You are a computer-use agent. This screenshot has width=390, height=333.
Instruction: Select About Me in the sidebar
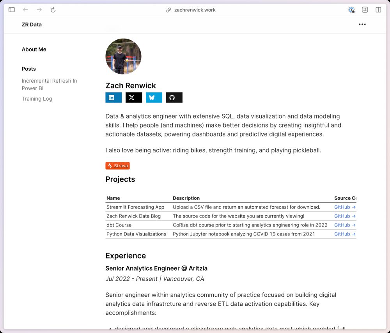(34, 49)
